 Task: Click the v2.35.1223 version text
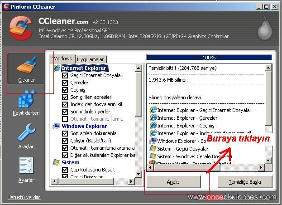[x=105, y=22]
